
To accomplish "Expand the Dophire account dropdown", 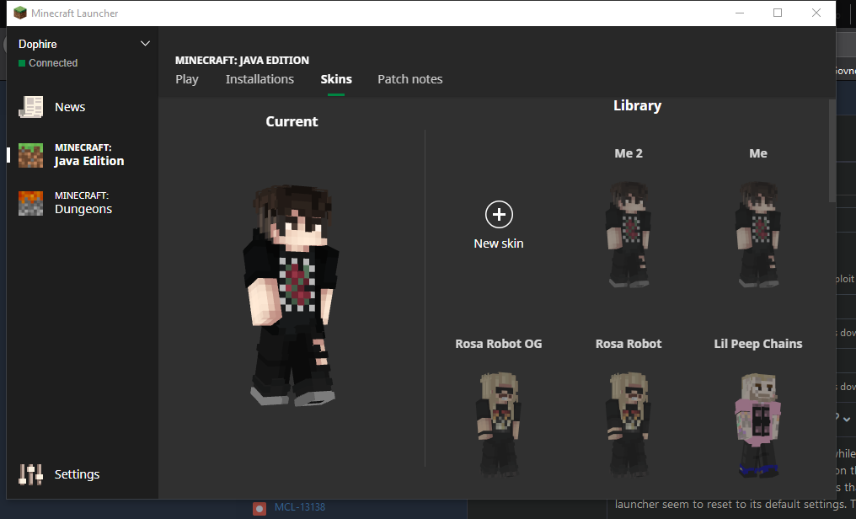I will click(x=145, y=44).
